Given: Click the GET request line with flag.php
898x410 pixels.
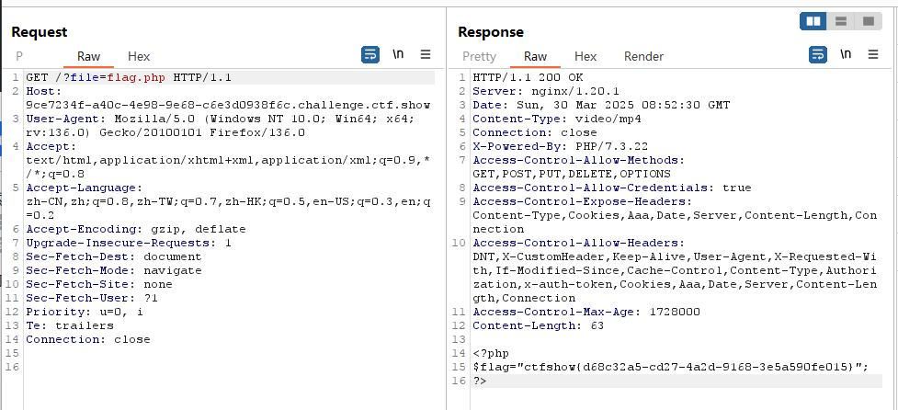Looking at the screenshot, I should pos(129,77).
